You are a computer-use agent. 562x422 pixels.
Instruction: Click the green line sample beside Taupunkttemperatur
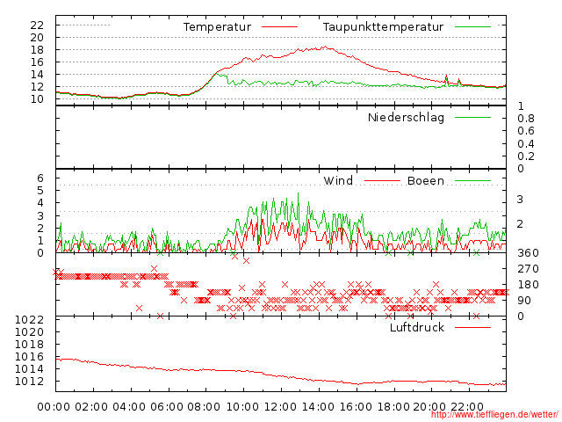[x=472, y=27]
